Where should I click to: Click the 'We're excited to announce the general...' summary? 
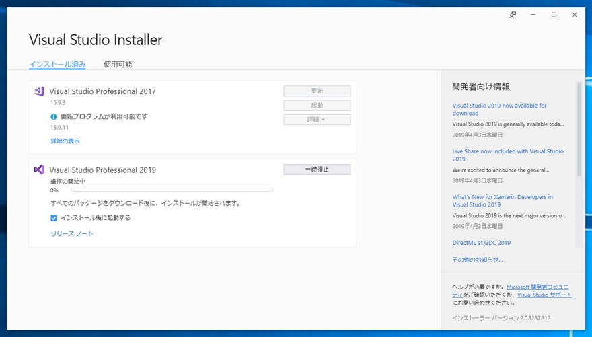[x=501, y=170]
